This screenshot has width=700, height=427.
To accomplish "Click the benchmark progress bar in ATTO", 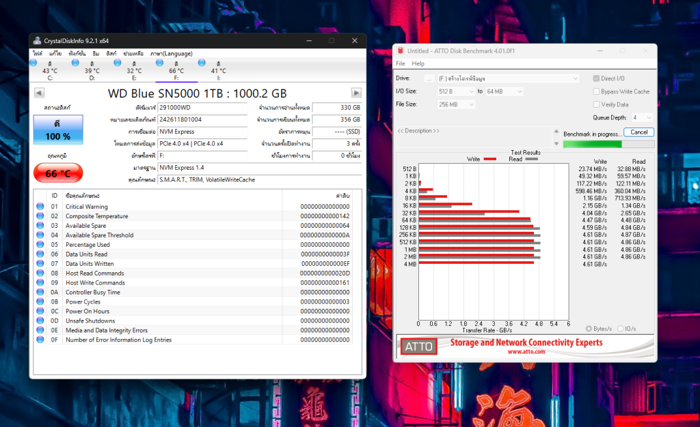I will click(x=608, y=144).
